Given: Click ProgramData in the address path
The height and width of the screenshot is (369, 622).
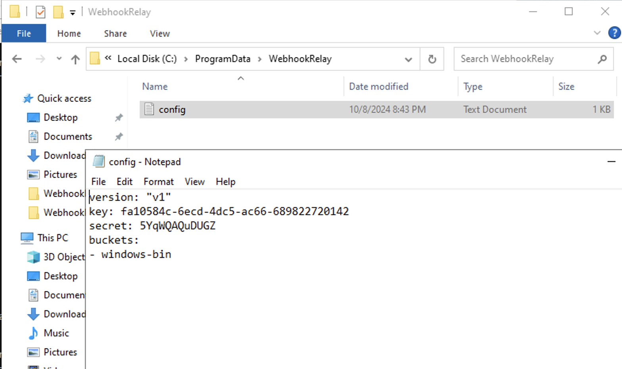Looking at the screenshot, I should click(223, 59).
